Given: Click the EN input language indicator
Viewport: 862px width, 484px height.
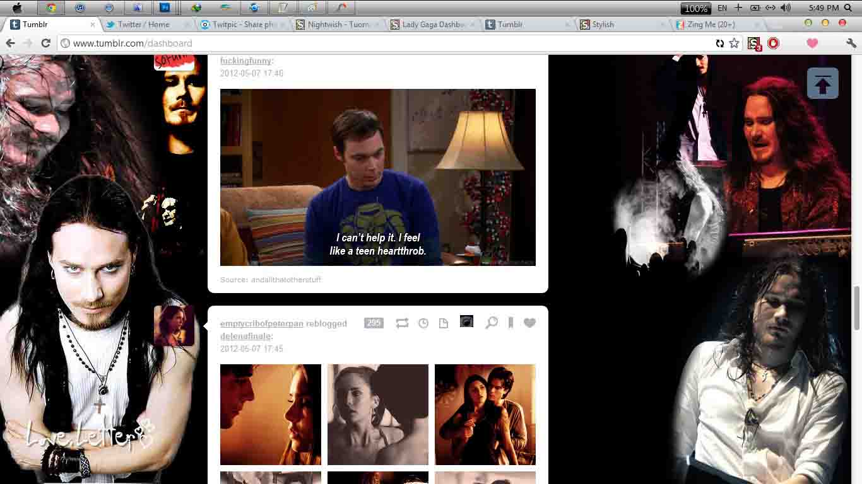Looking at the screenshot, I should coord(722,8).
